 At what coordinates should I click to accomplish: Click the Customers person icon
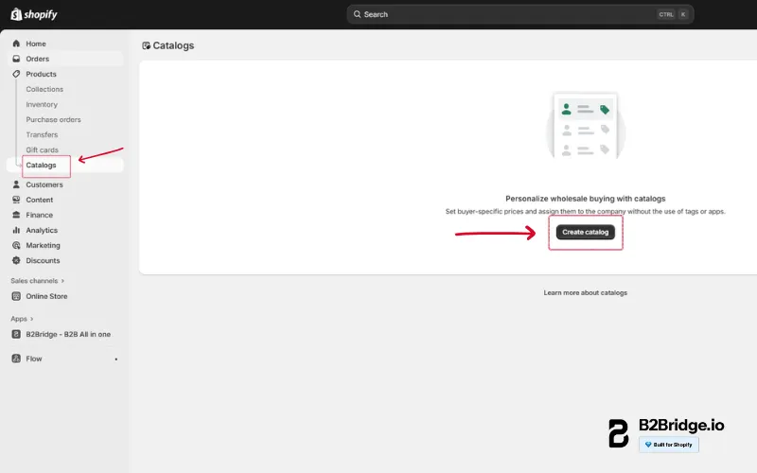point(16,184)
